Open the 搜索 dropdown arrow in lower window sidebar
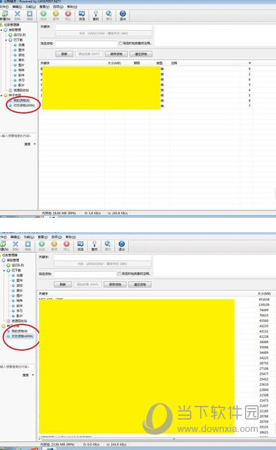 click(33, 375)
